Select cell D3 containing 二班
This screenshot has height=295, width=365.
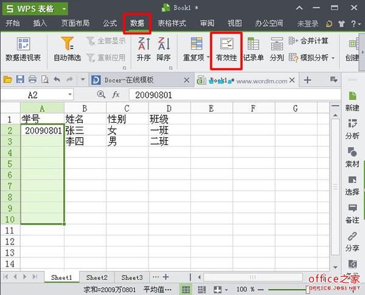(170, 141)
